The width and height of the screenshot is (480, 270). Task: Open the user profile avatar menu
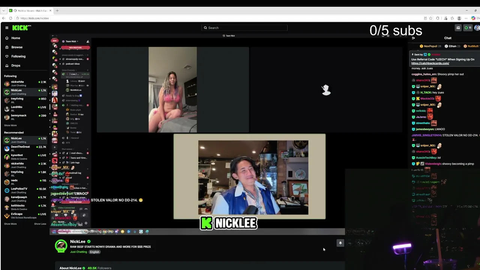point(477,28)
